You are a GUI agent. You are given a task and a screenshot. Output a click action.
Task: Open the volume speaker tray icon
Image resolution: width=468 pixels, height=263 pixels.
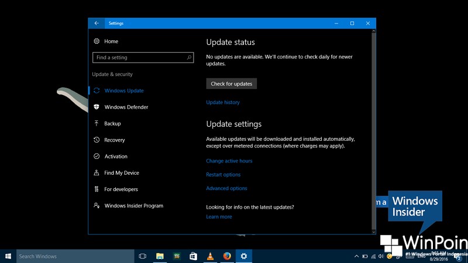pyautogui.click(x=381, y=256)
